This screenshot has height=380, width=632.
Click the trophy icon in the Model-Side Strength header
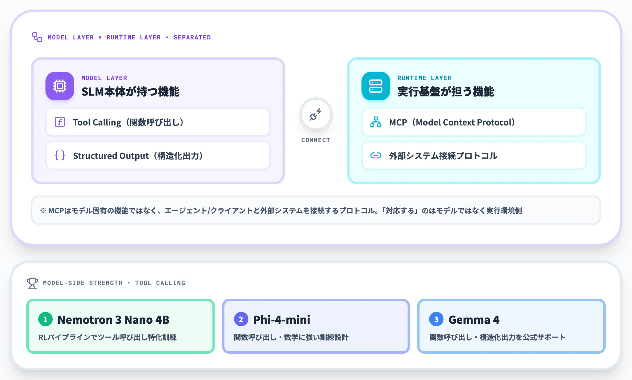[32, 283]
